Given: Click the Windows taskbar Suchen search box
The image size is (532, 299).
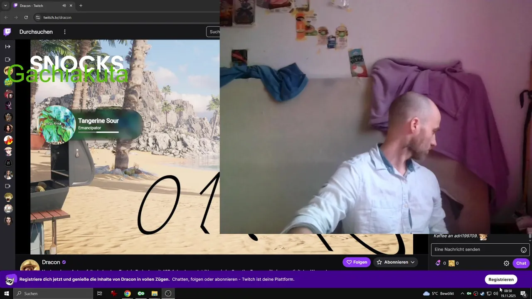Looking at the screenshot, I should (x=53, y=294).
